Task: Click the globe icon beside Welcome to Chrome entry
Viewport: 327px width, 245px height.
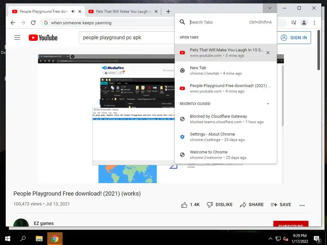Action: 182,155
